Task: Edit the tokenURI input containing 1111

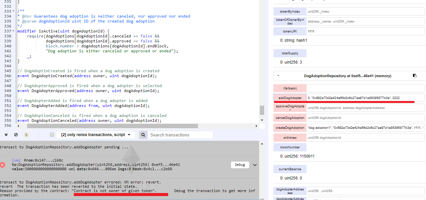Action: tap(365, 31)
